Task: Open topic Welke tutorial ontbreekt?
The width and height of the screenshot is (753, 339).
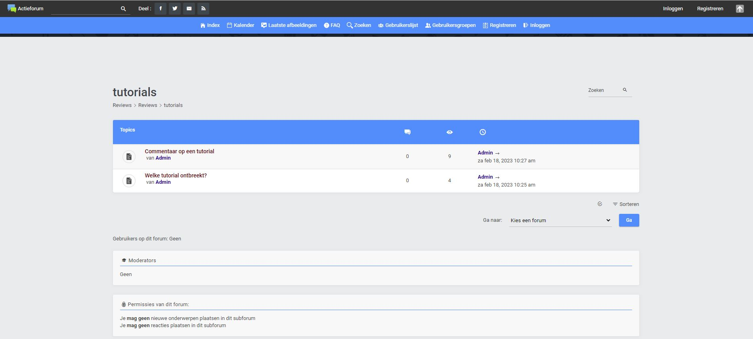Action: click(x=176, y=175)
